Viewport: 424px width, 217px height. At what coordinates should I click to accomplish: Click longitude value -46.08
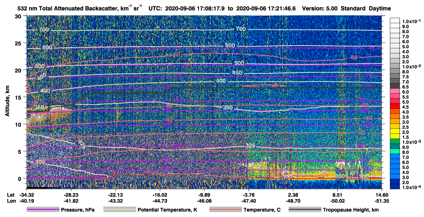click(x=204, y=201)
